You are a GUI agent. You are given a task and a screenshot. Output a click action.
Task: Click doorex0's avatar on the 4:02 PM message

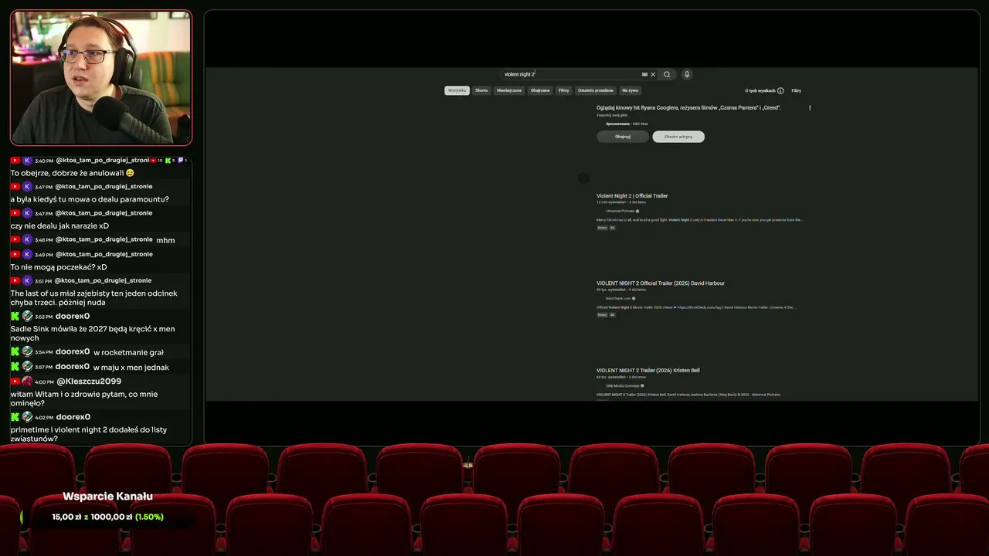tap(27, 417)
